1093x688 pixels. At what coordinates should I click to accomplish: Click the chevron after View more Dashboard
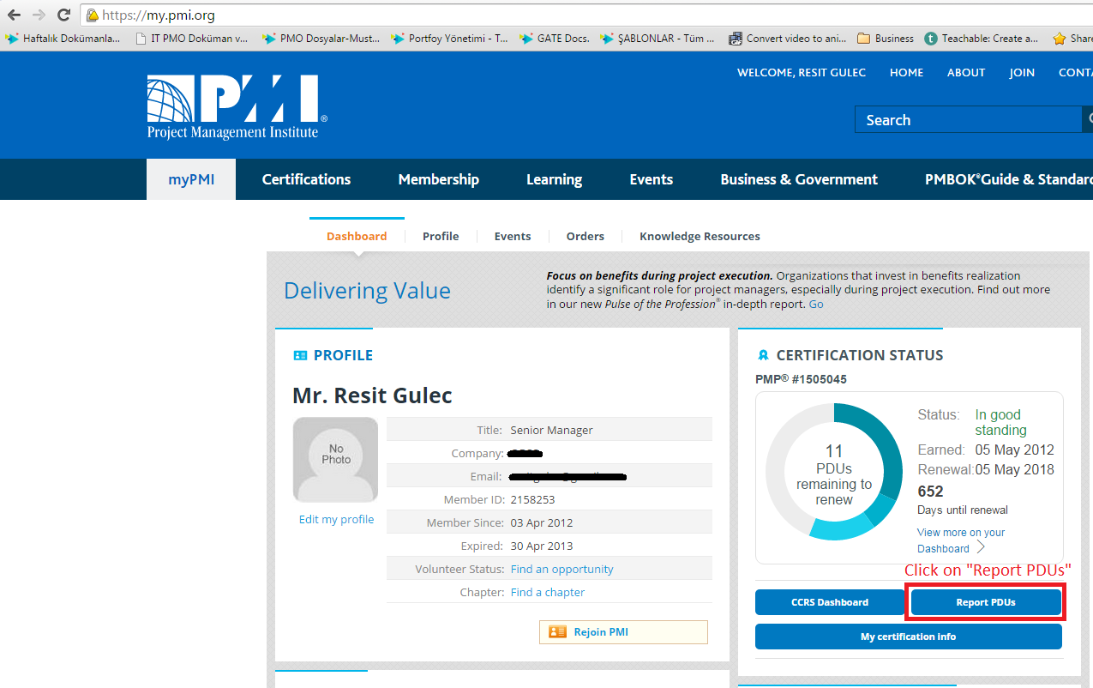pyautogui.click(x=981, y=547)
